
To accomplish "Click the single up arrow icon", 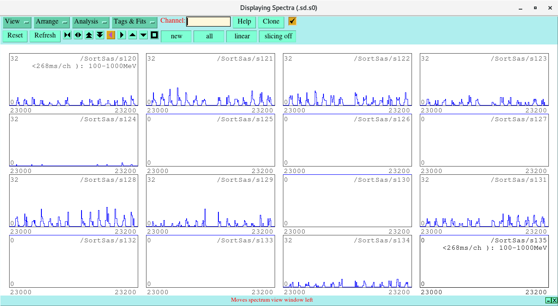I will (x=133, y=35).
